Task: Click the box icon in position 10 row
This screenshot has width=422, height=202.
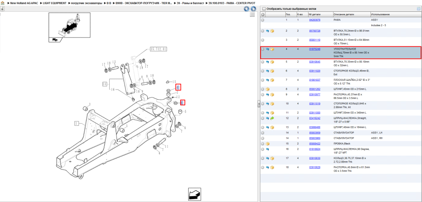Action: (x=272, y=104)
